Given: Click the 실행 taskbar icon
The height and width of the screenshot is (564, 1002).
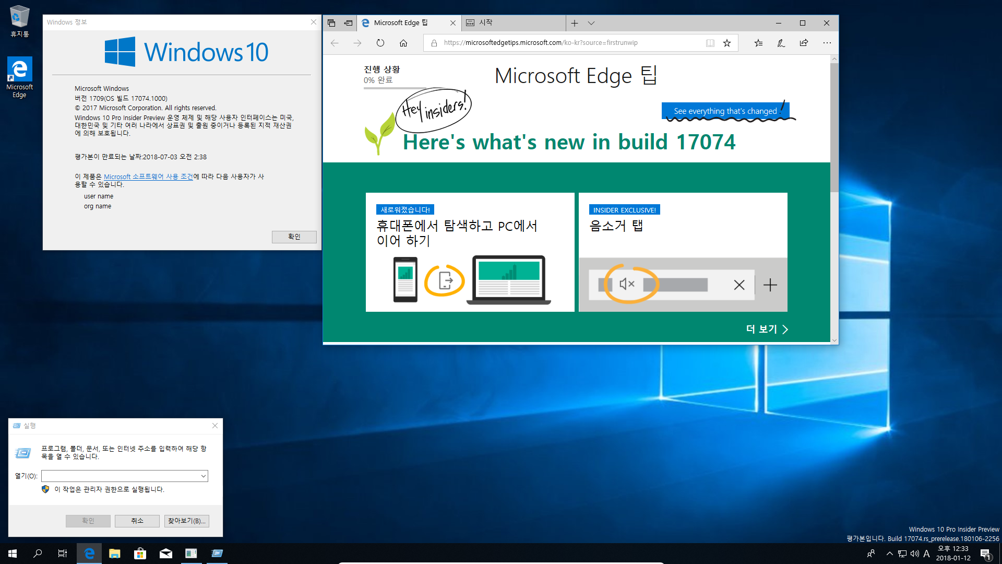Looking at the screenshot, I should 217,554.
